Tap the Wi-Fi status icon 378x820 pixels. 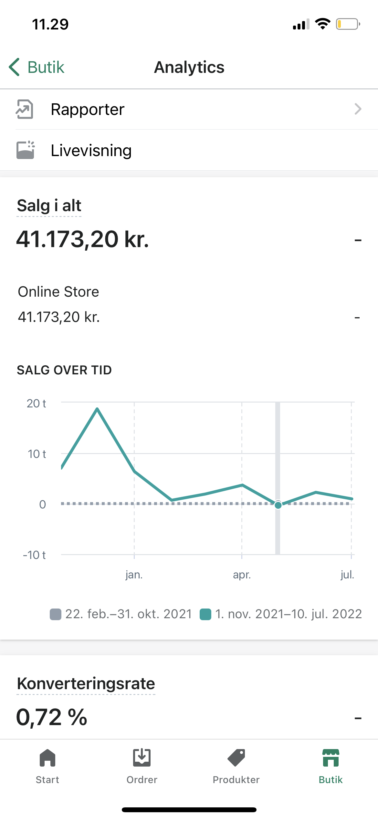322,24
